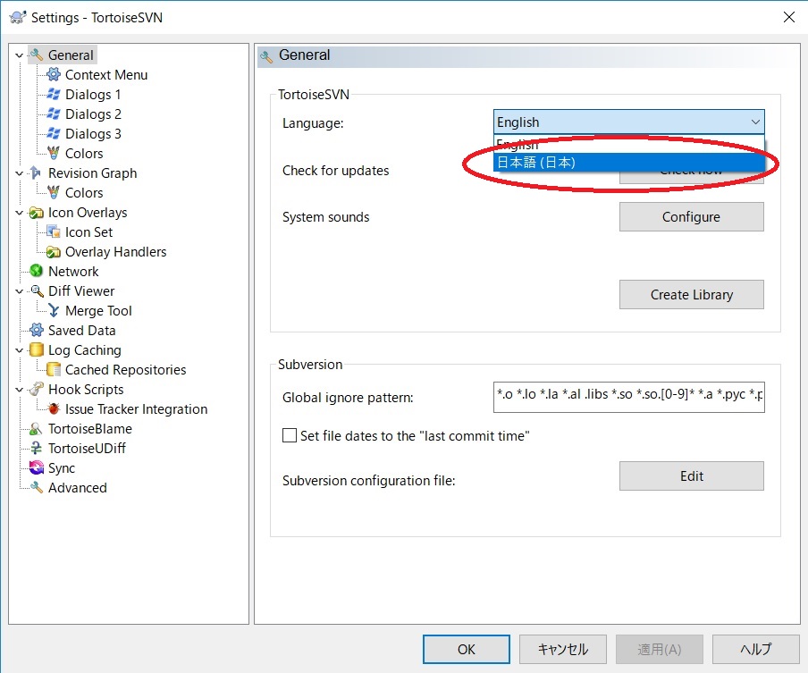This screenshot has width=808, height=673.
Task: Select Icon Set tree entry
Action: pos(88,232)
